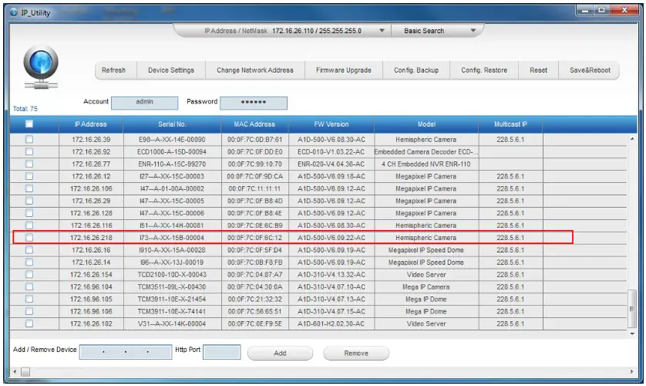
Task: Check the box for 172.16.96.104 row
Action: coord(29,286)
